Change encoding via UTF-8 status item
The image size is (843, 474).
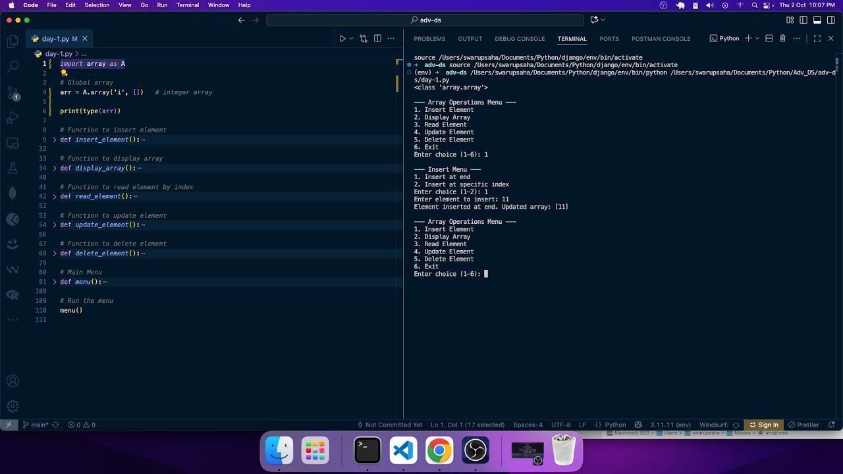(x=561, y=425)
